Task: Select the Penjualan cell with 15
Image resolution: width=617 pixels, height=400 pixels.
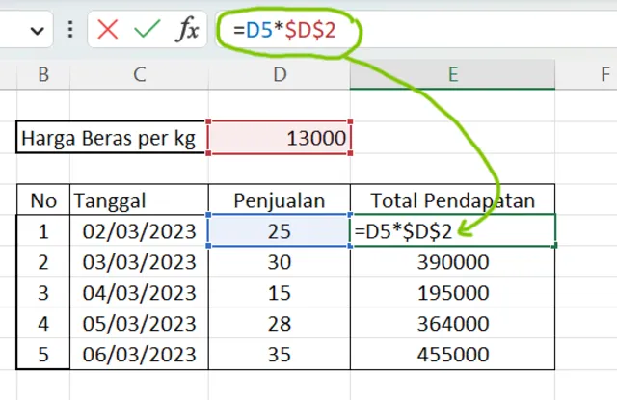Action: (x=280, y=292)
